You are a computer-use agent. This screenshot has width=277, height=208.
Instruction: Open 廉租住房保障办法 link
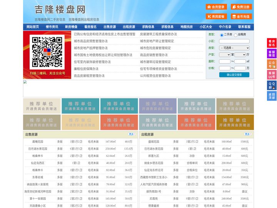point(86,69)
